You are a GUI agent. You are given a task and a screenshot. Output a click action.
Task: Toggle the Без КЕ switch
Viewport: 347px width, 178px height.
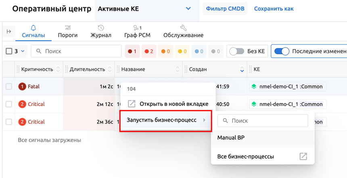tap(237, 51)
